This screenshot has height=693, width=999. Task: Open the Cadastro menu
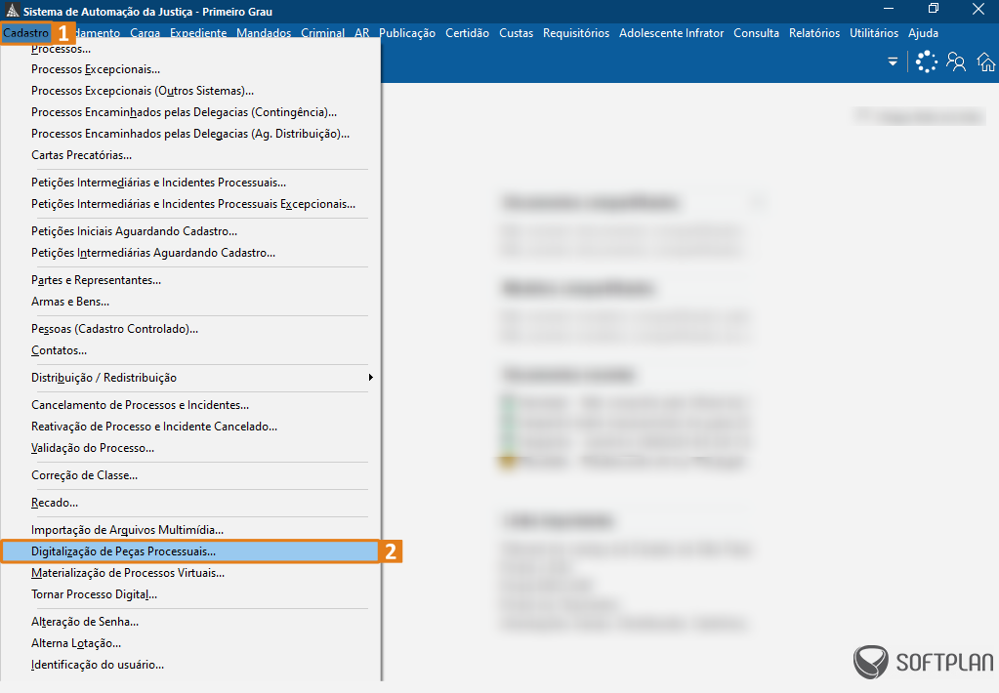[x=26, y=33]
